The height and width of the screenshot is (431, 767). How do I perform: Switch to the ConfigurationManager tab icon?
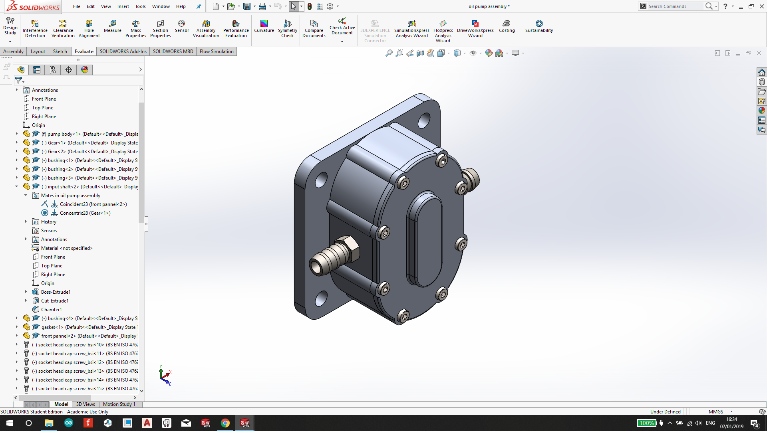[53, 70]
